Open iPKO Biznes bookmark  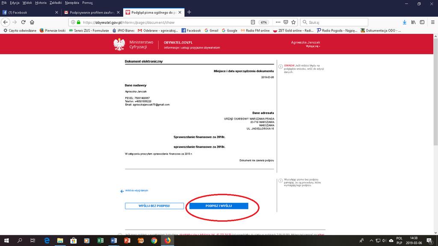[123, 30]
